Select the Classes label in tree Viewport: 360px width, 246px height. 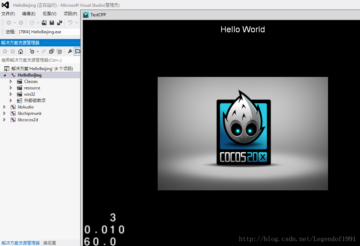[x=31, y=82]
